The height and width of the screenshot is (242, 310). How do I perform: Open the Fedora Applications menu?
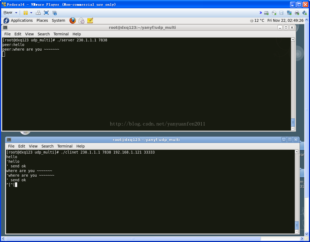pos(22,20)
